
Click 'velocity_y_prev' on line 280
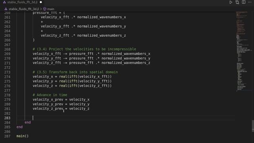(x=48, y=104)
